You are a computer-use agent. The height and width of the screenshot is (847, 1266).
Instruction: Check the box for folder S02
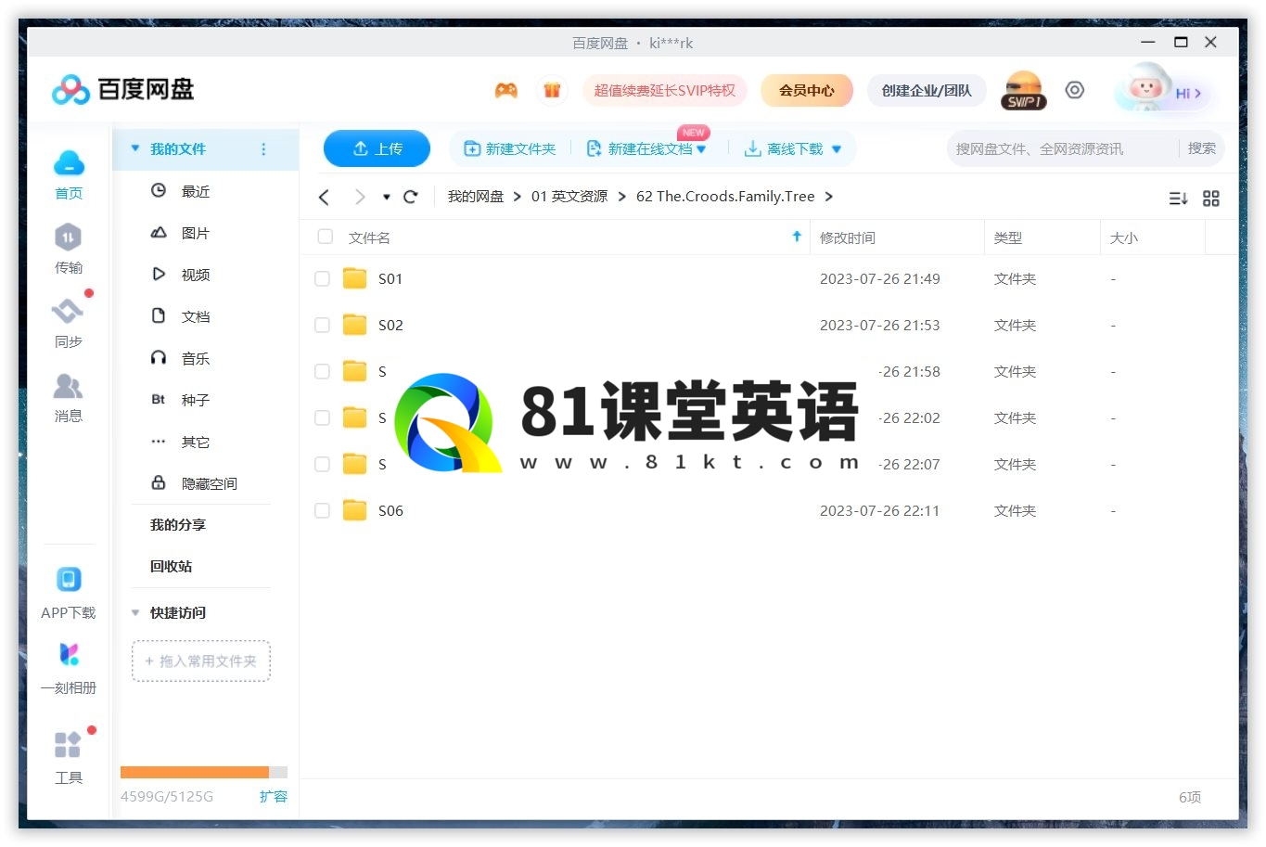click(322, 325)
